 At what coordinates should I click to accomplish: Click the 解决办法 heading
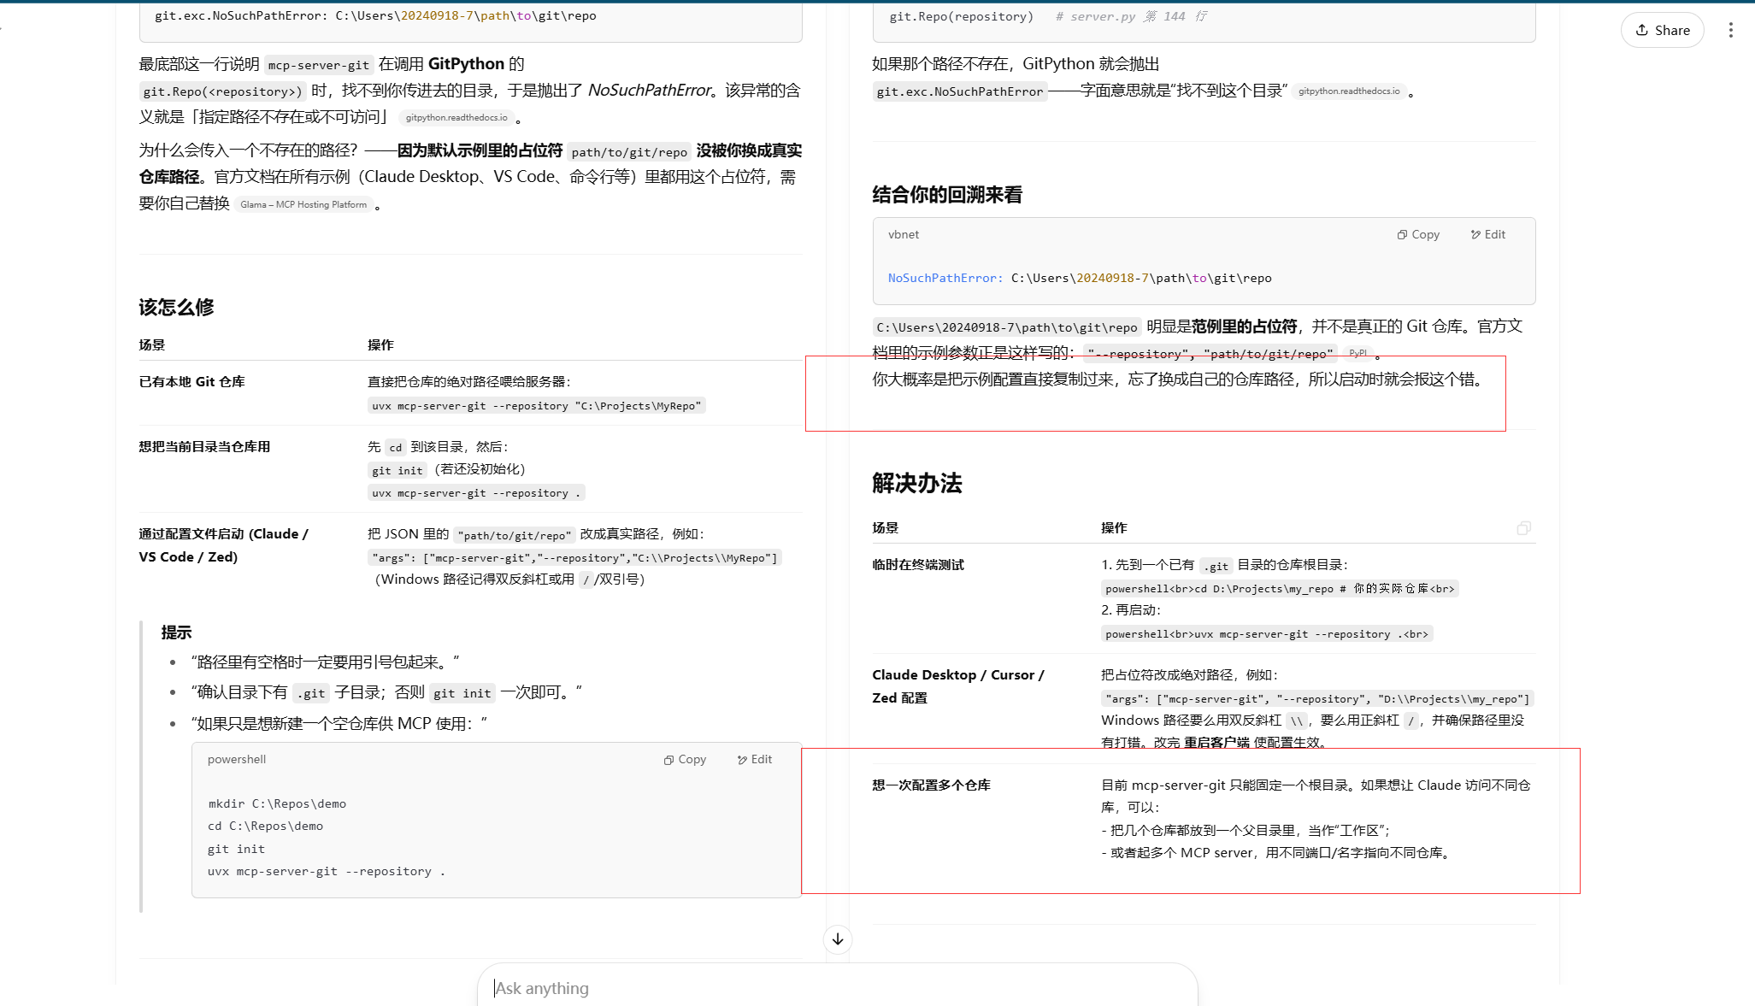[x=917, y=483]
